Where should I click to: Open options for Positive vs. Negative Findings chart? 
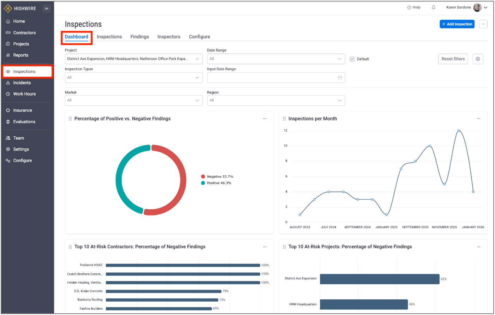point(265,119)
